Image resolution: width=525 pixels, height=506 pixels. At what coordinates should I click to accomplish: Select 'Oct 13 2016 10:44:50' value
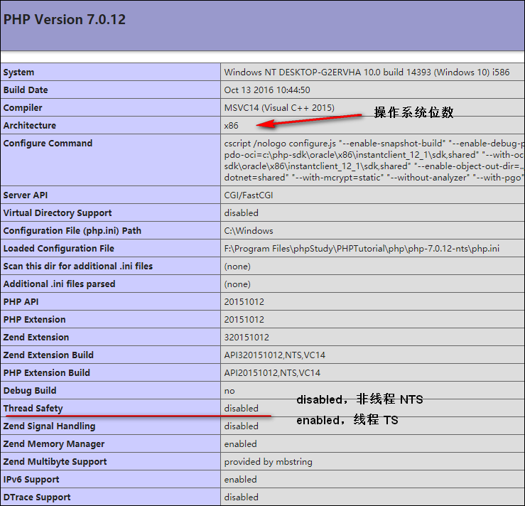[267, 90]
